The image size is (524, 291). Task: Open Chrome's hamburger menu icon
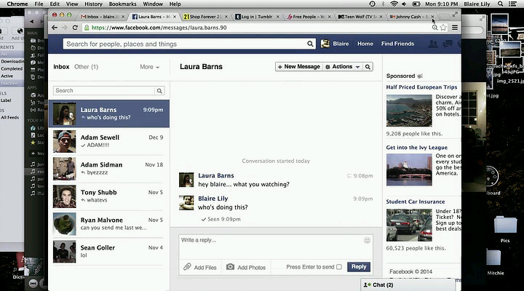point(455,28)
